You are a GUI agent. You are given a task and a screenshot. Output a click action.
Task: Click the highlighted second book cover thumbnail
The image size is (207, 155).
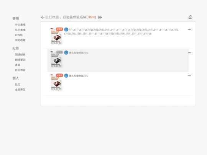[x=56, y=59]
